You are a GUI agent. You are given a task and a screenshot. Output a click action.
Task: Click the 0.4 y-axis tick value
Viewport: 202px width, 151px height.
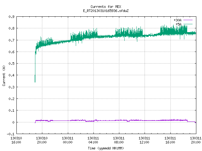tap(12, 75)
